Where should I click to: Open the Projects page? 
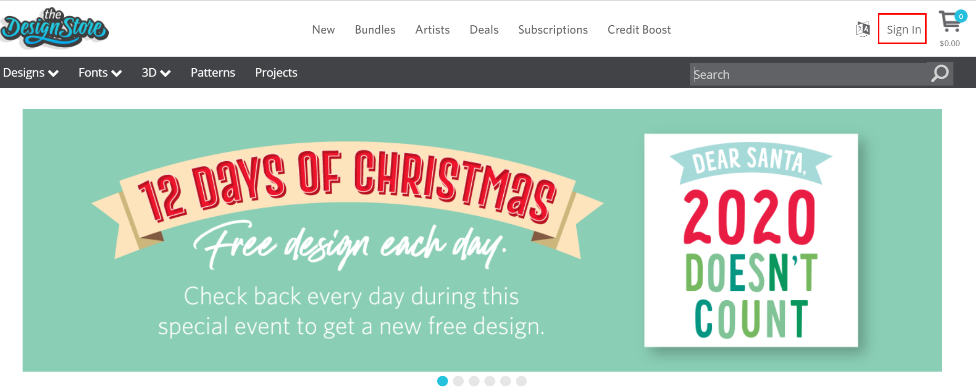[276, 72]
